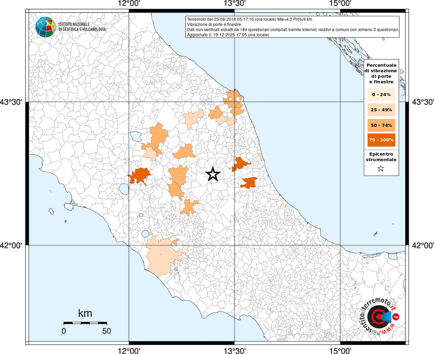The height and width of the screenshot is (354, 434).
Task: Click the 'Aggiornato il: 19-12-2025' line
Action: (x=228, y=35)
